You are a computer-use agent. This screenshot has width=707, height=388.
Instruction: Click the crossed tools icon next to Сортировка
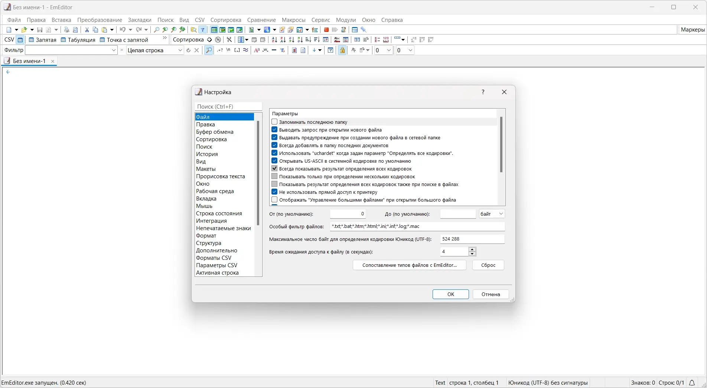pyautogui.click(x=229, y=40)
